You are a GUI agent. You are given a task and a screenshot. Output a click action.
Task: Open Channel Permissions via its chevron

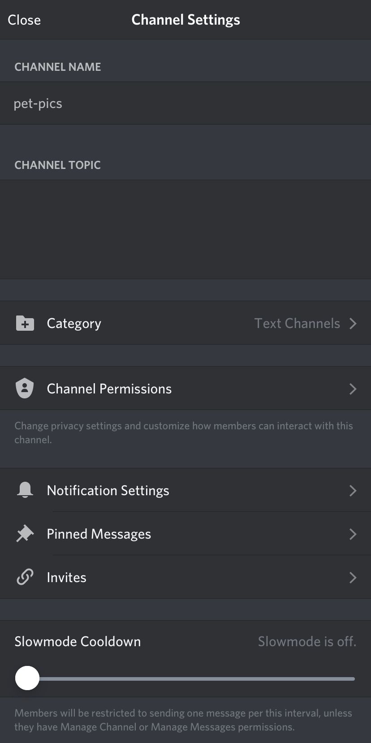353,389
